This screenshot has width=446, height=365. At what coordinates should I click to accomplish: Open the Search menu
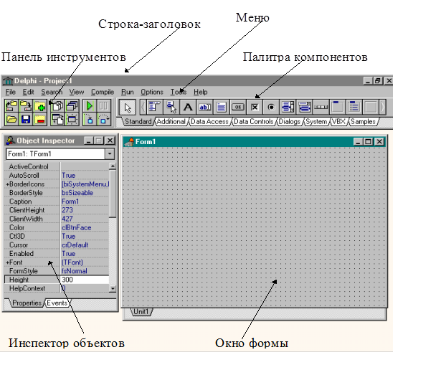52,93
